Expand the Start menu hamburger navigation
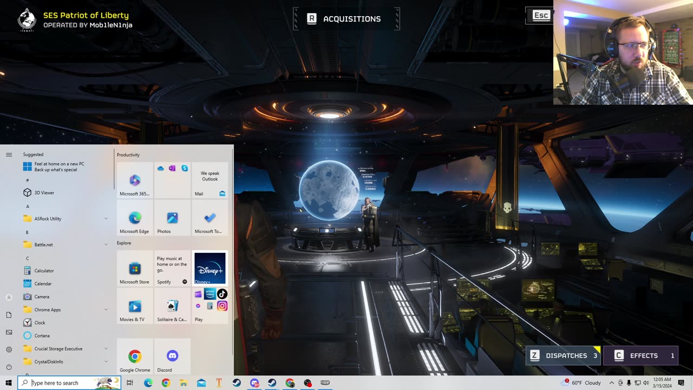The width and height of the screenshot is (693, 390). [x=9, y=154]
